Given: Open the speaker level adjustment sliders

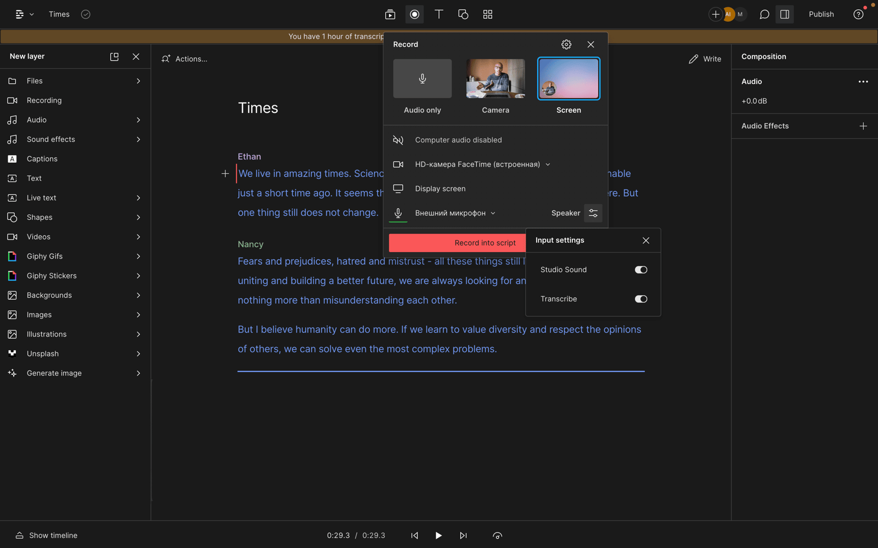Looking at the screenshot, I should coord(593,213).
